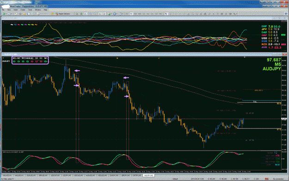Viewport: 289px width, 181px height.
Task: Zoom in on the chart
Action: (x=90, y=14)
